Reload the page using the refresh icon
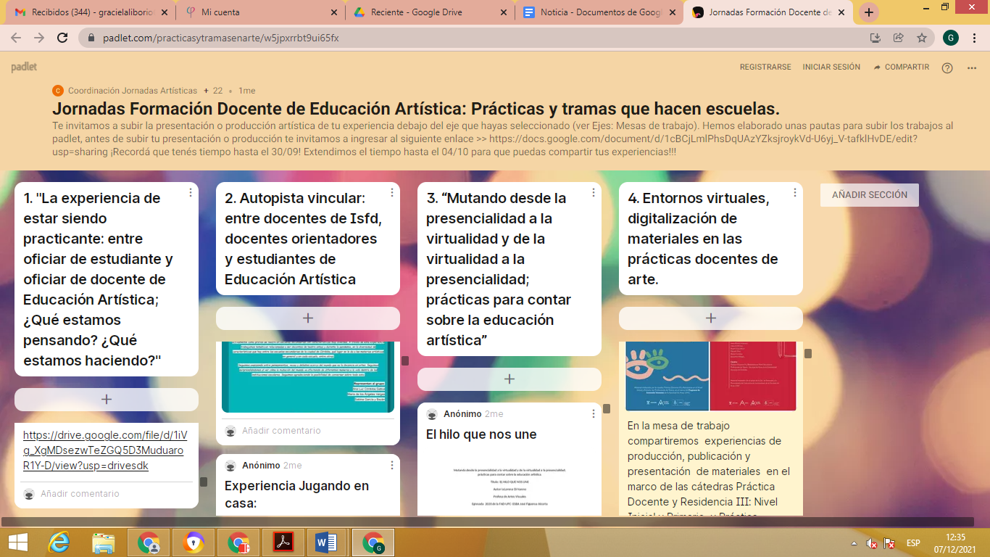The width and height of the screenshot is (990, 557). tap(62, 38)
